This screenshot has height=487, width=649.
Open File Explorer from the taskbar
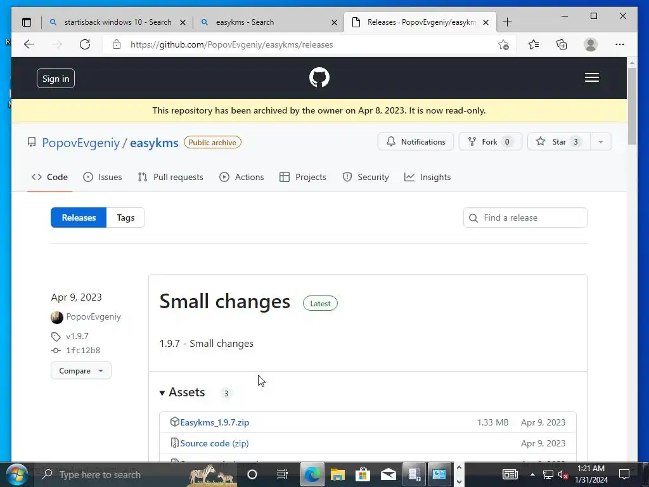[x=337, y=474]
